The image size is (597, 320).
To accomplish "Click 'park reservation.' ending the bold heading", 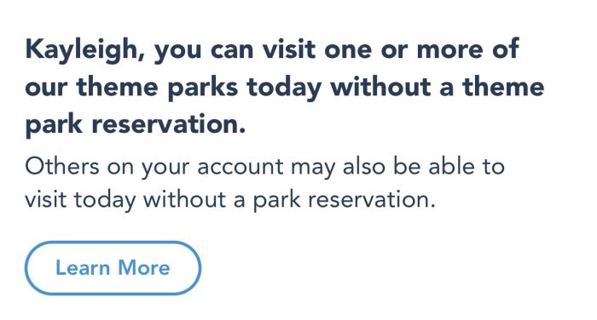I will [135, 126].
